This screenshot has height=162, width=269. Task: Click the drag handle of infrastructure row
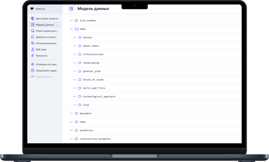point(75,54)
